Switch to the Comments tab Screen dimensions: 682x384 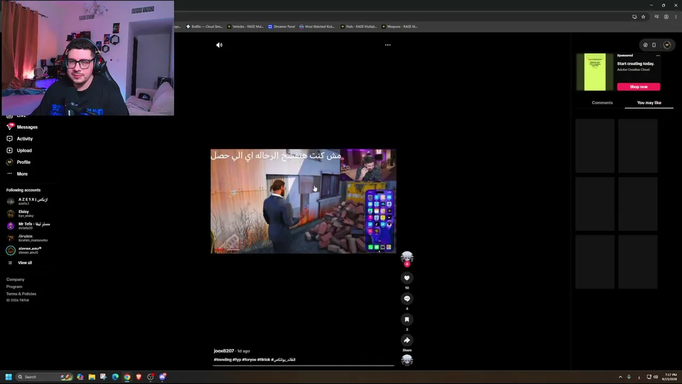602,103
